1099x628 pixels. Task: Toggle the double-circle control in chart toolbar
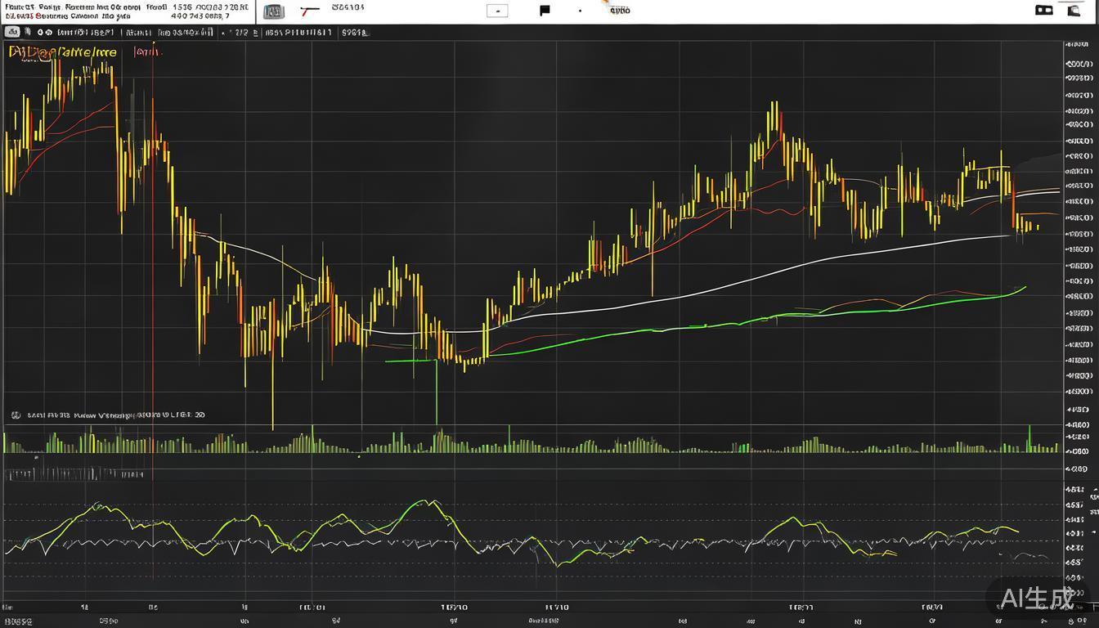pyautogui.click(x=44, y=33)
